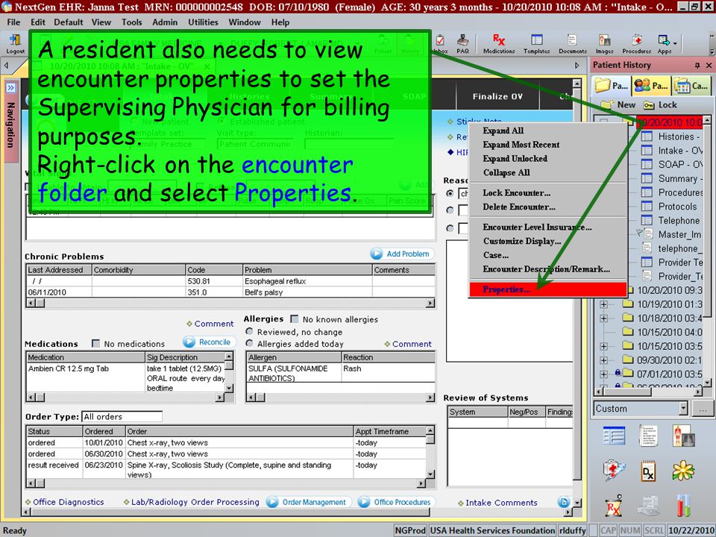Click the orders list vertical scrollbar down arrow
This screenshot has height=537, width=716.
430,474
